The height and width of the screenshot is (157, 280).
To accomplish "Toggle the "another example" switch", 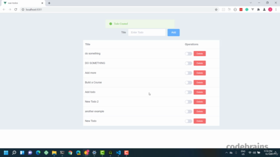I will coord(189,112).
